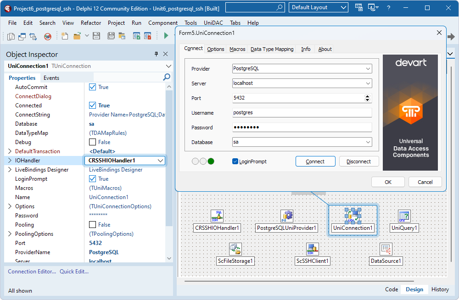Image resolution: width=459 pixels, height=300 pixels.
Task: Open the IOHandler property dropdown
Action: click(160, 161)
